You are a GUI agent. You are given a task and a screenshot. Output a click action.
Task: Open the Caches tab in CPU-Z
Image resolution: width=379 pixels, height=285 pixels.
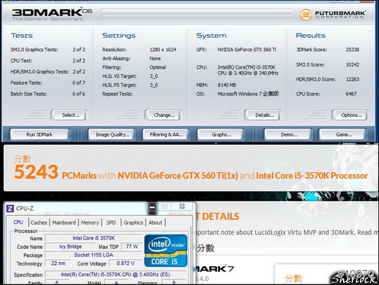(39, 222)
